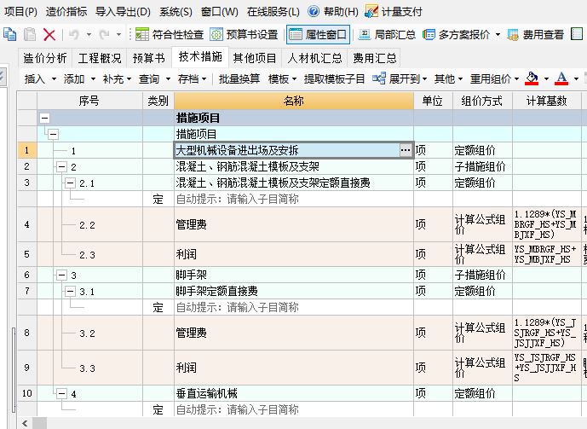Open the 在线服务(L) menu
Image resolution: width=587 pixels, height=429 pixels.
pyautogui.click(x=273, y=12)
